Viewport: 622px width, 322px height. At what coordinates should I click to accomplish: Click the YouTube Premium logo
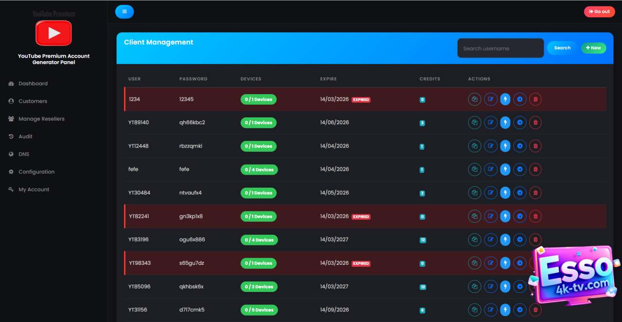point(53,33)
